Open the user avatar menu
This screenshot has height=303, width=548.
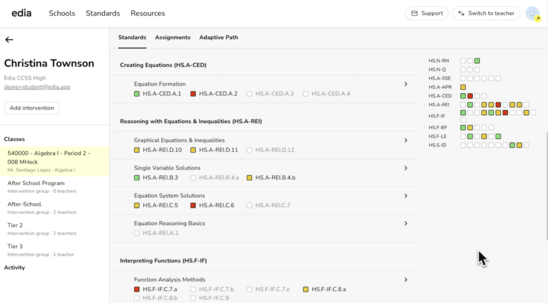click(x=532, y=13)
